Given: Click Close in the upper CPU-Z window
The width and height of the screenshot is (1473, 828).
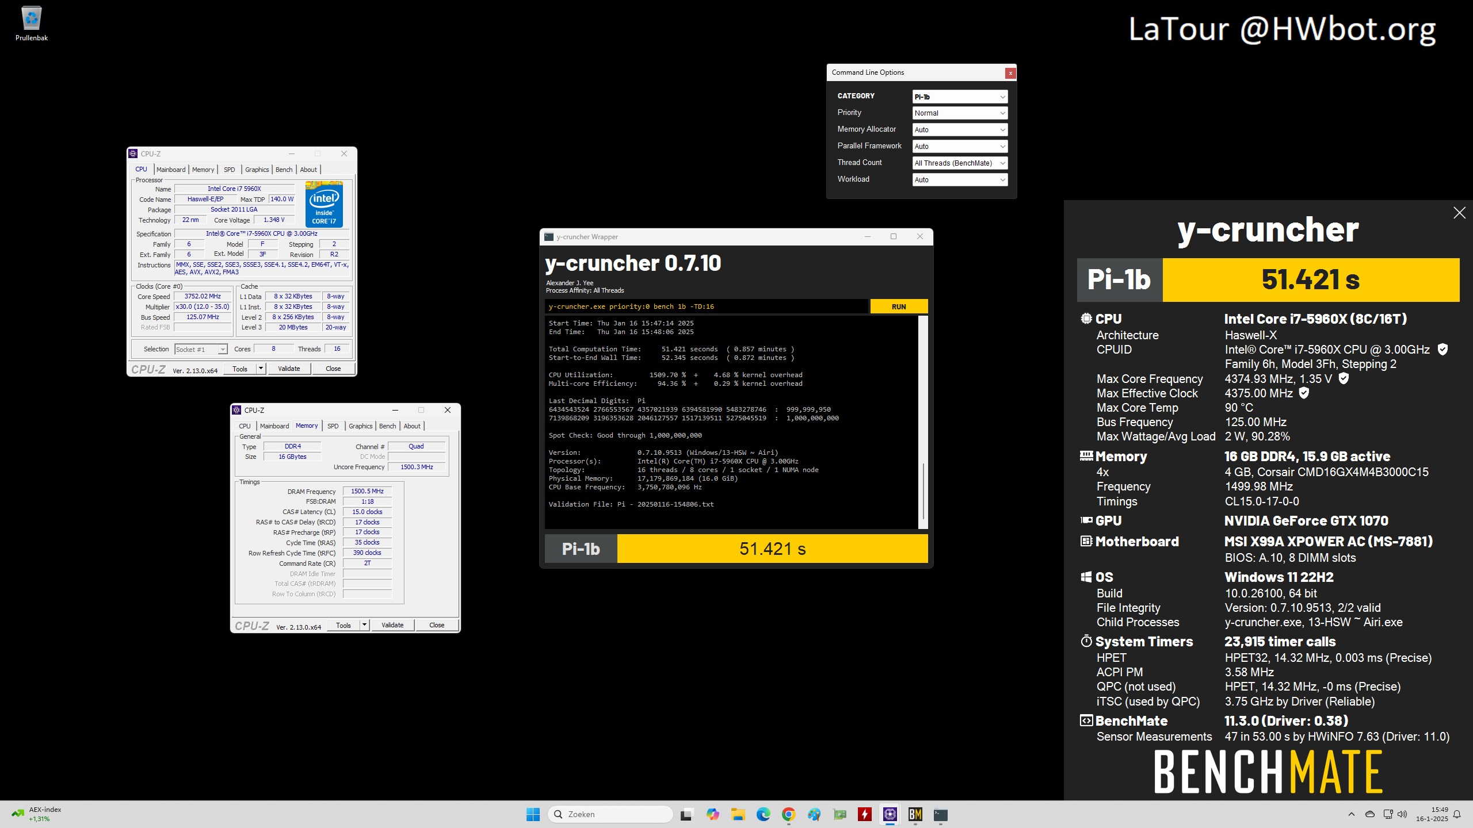Looking at the screenshot, I should click(333, 369).
